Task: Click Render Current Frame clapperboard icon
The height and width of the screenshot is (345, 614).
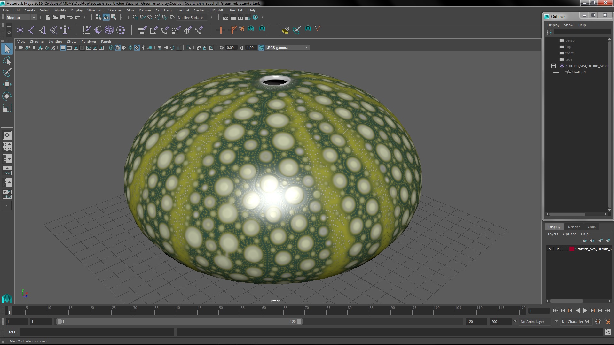Action: click(233, 18)
